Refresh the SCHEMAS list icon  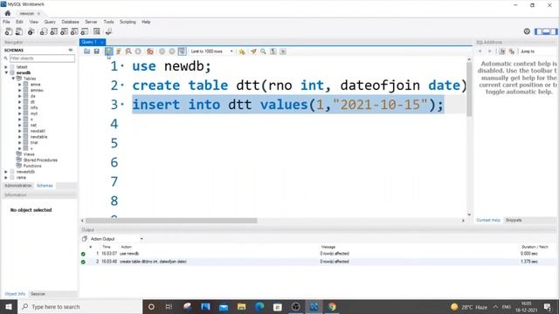click(71, 51)
